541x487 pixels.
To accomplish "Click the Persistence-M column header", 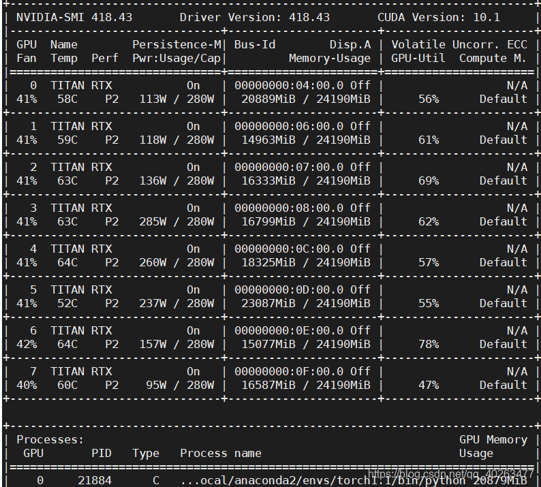I will (176, 44).
